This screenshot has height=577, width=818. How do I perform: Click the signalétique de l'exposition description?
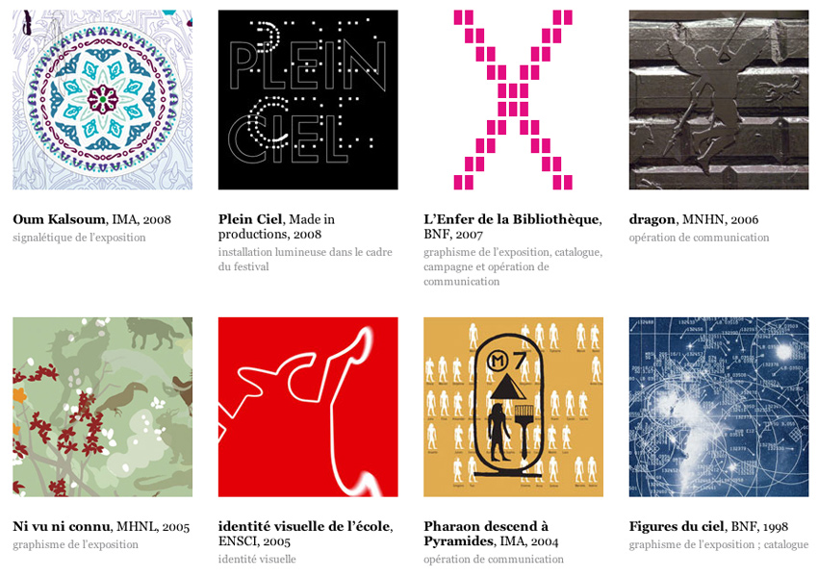click(79, 238)
